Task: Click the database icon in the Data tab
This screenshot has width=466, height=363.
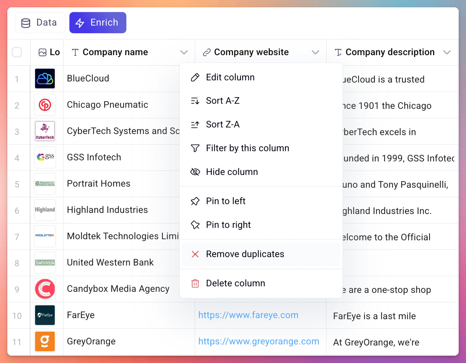Action: [26, 23]
